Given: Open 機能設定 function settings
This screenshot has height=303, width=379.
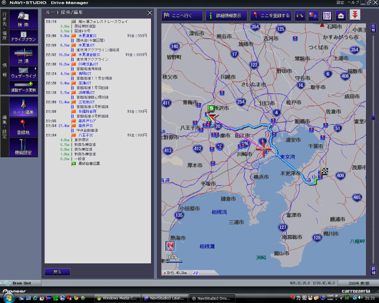Looking at the screenshot, I should coord(24,148).
